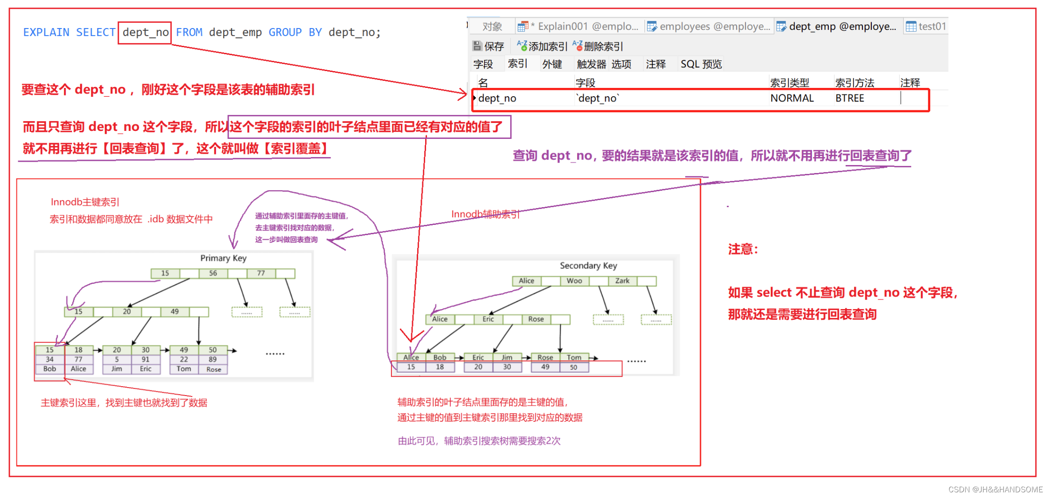
Task: Click the dept_emp table-design tab icon
Action: (782, 27)
